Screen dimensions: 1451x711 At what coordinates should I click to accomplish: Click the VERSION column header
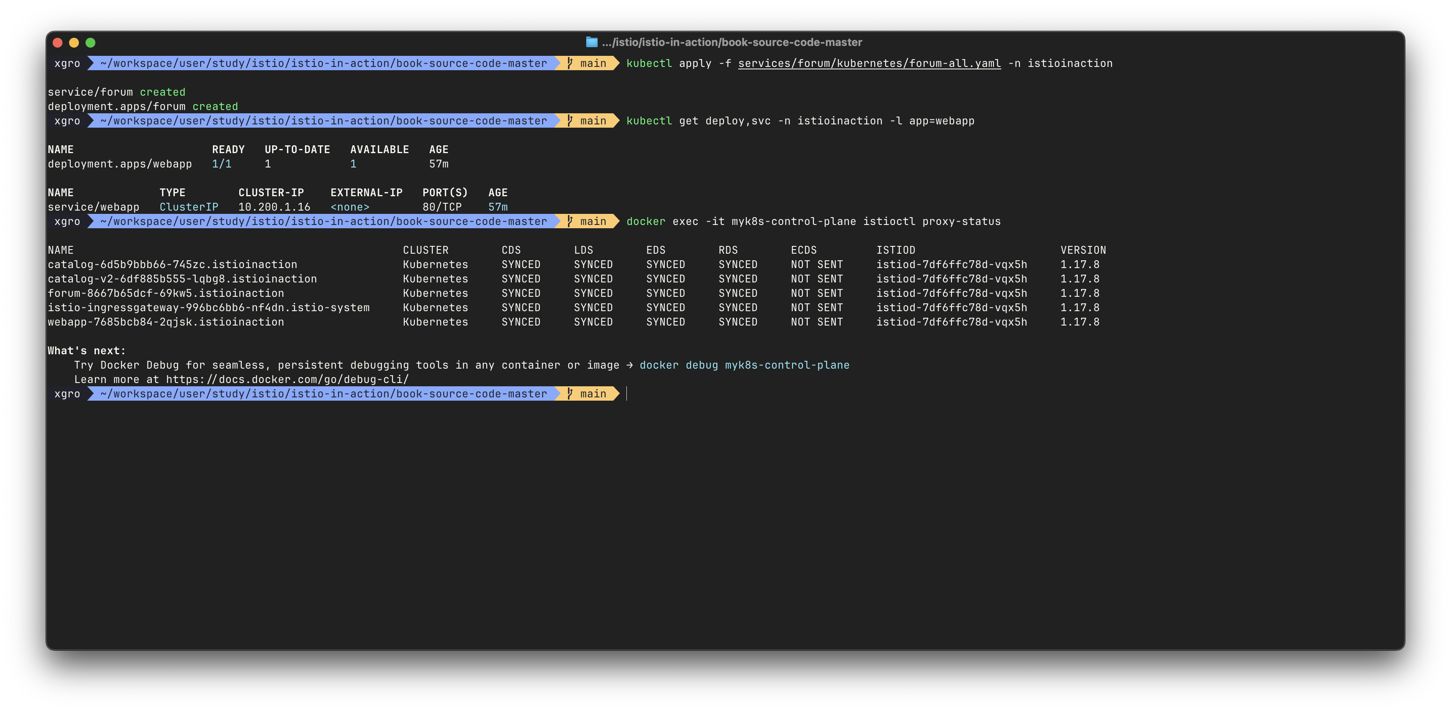coord(1083,250)
